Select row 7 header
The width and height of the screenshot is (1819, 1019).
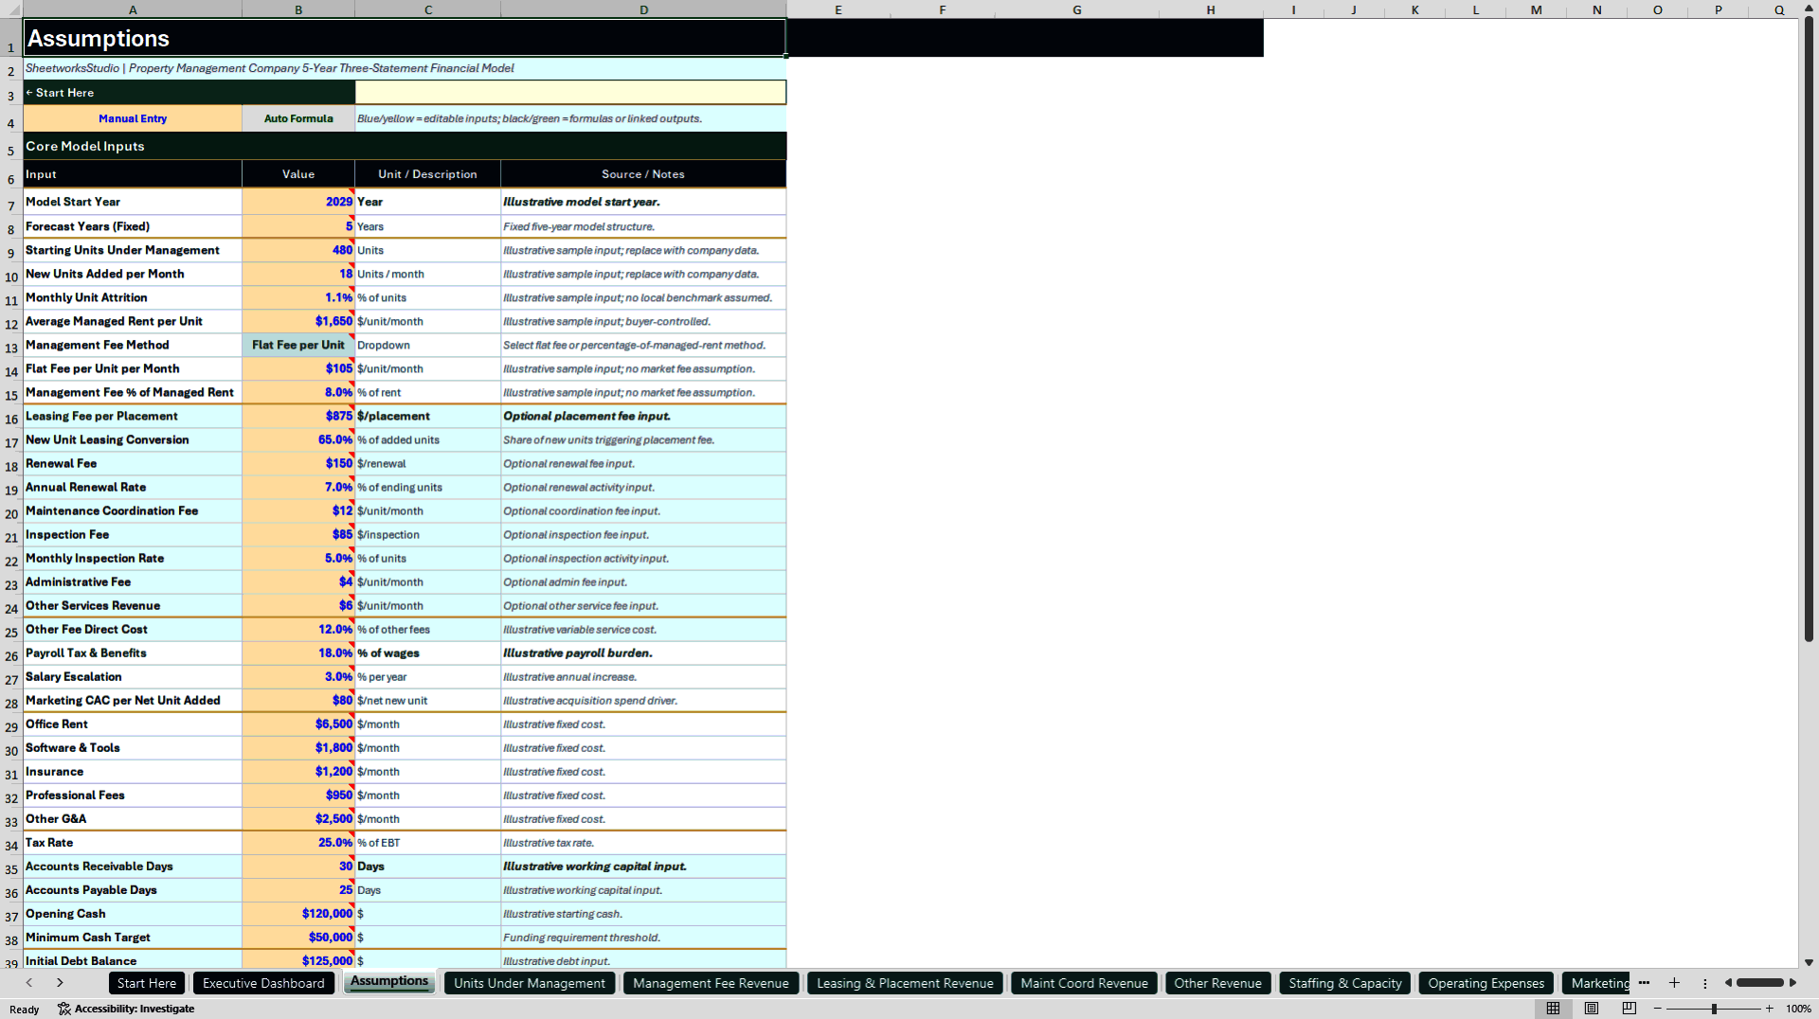point(11,204)
